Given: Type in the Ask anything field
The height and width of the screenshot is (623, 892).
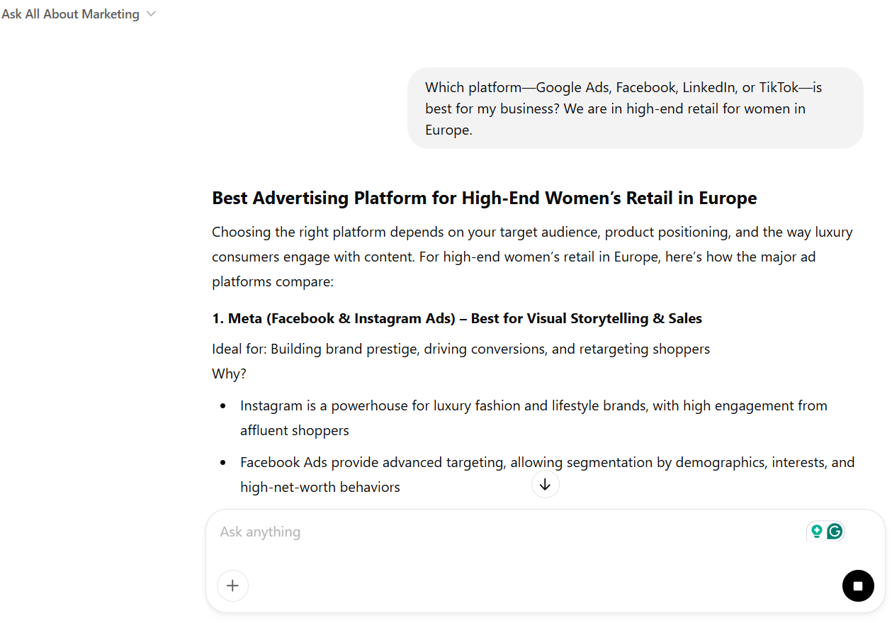Looking at the screenshot, I should (496, 532).
